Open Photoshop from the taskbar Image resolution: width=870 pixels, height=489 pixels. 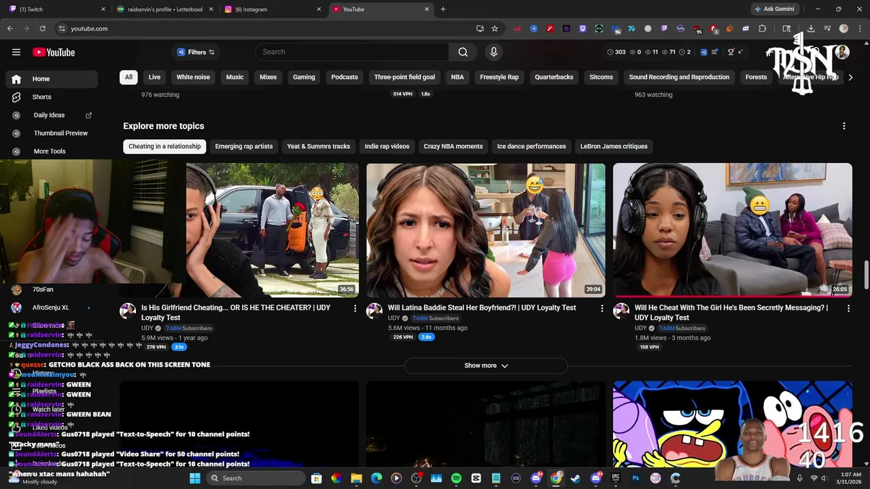636,478
